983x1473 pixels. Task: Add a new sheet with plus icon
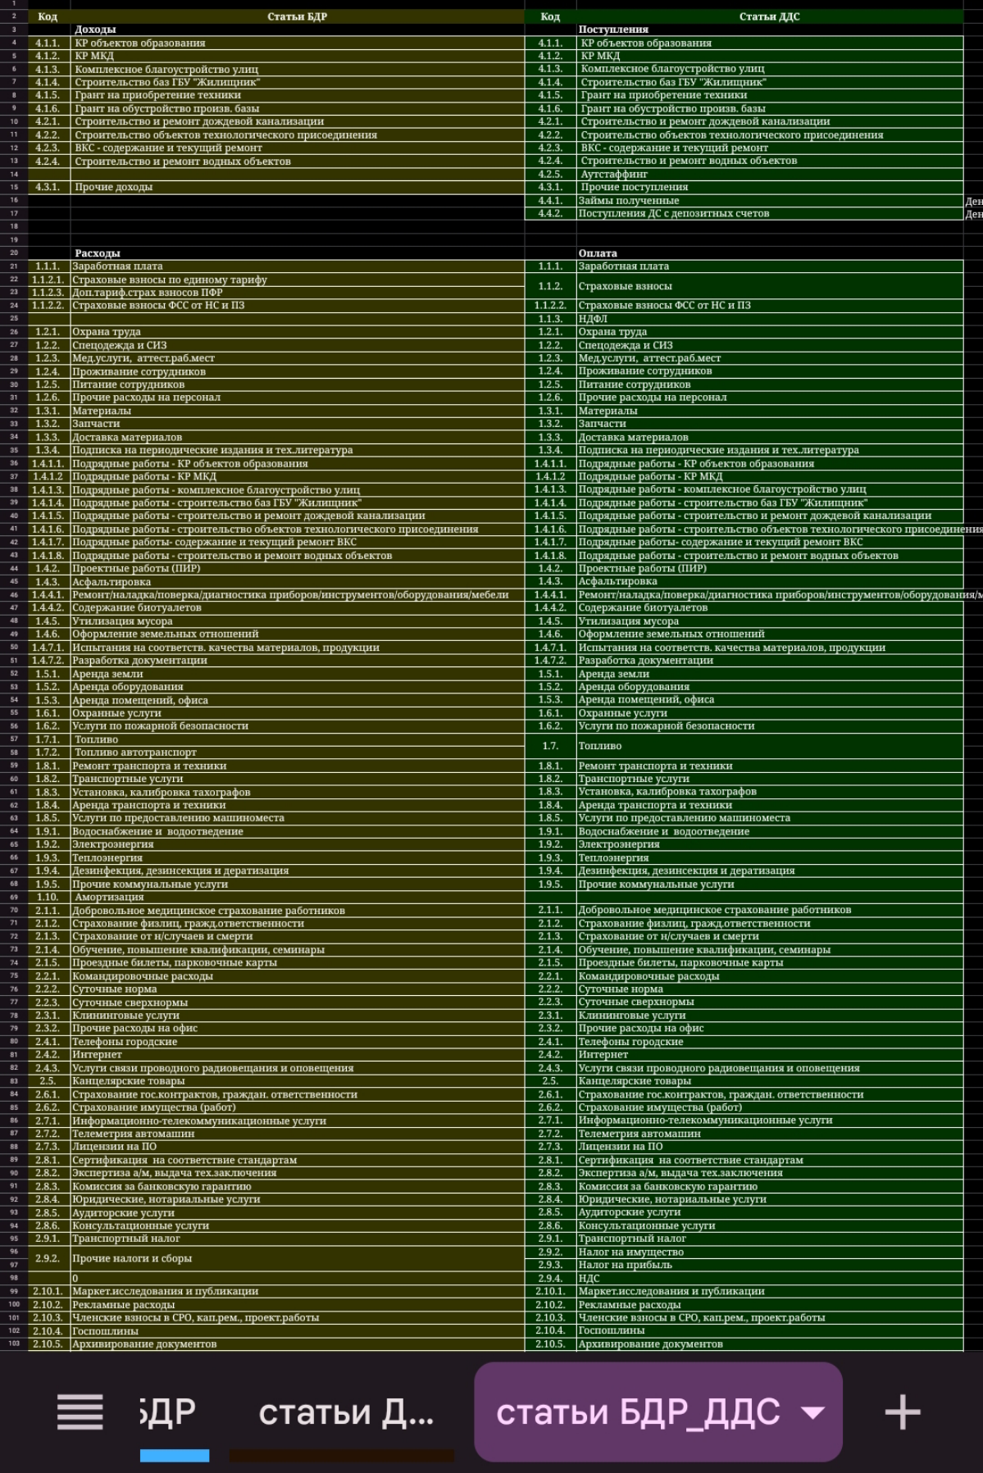click(902, 1412)
